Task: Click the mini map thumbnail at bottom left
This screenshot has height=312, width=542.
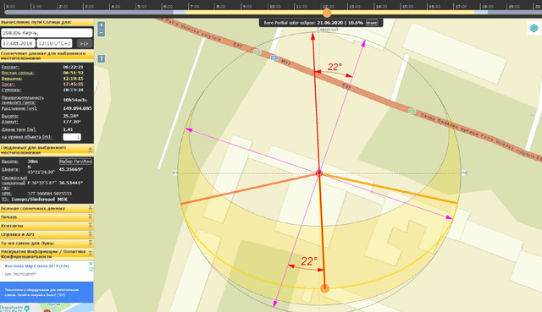Action: pyautogui.click(x=47, y=308)
